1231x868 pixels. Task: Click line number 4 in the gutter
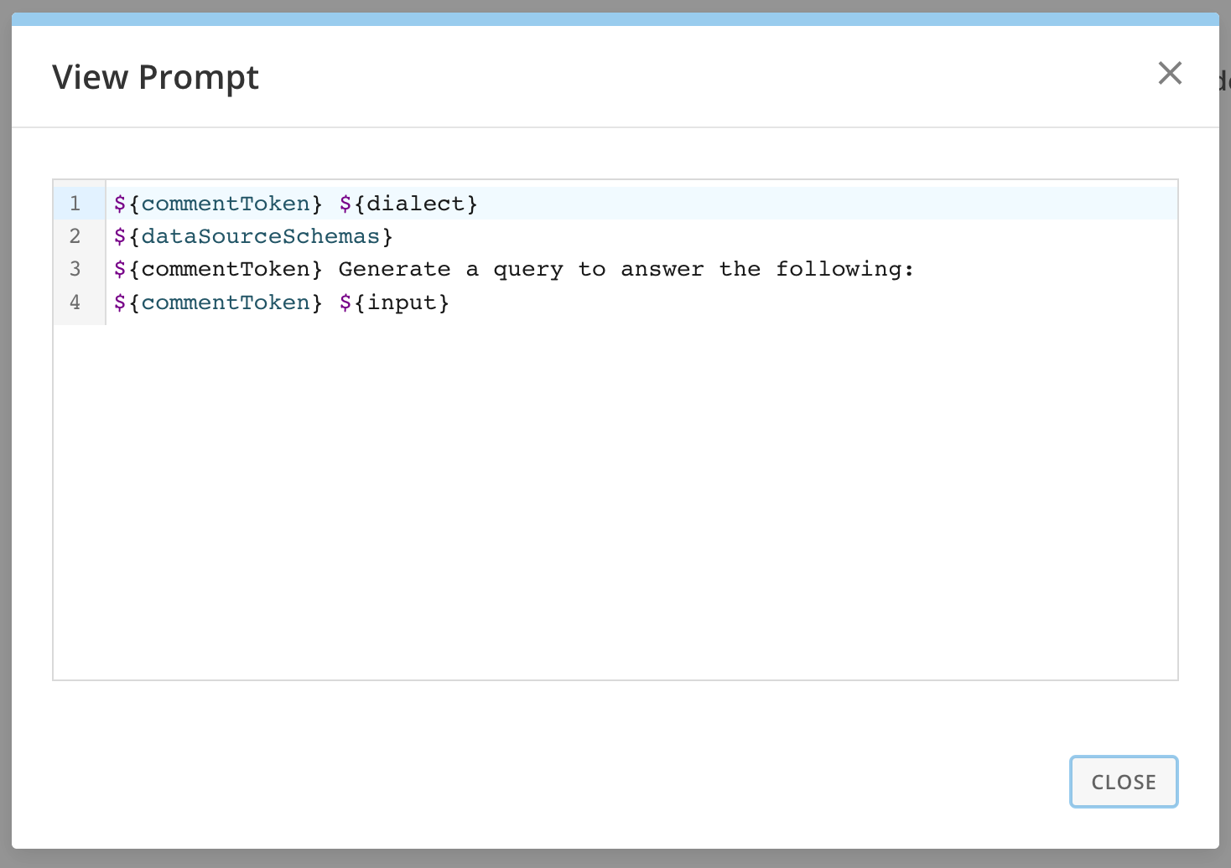coord(75,302)
